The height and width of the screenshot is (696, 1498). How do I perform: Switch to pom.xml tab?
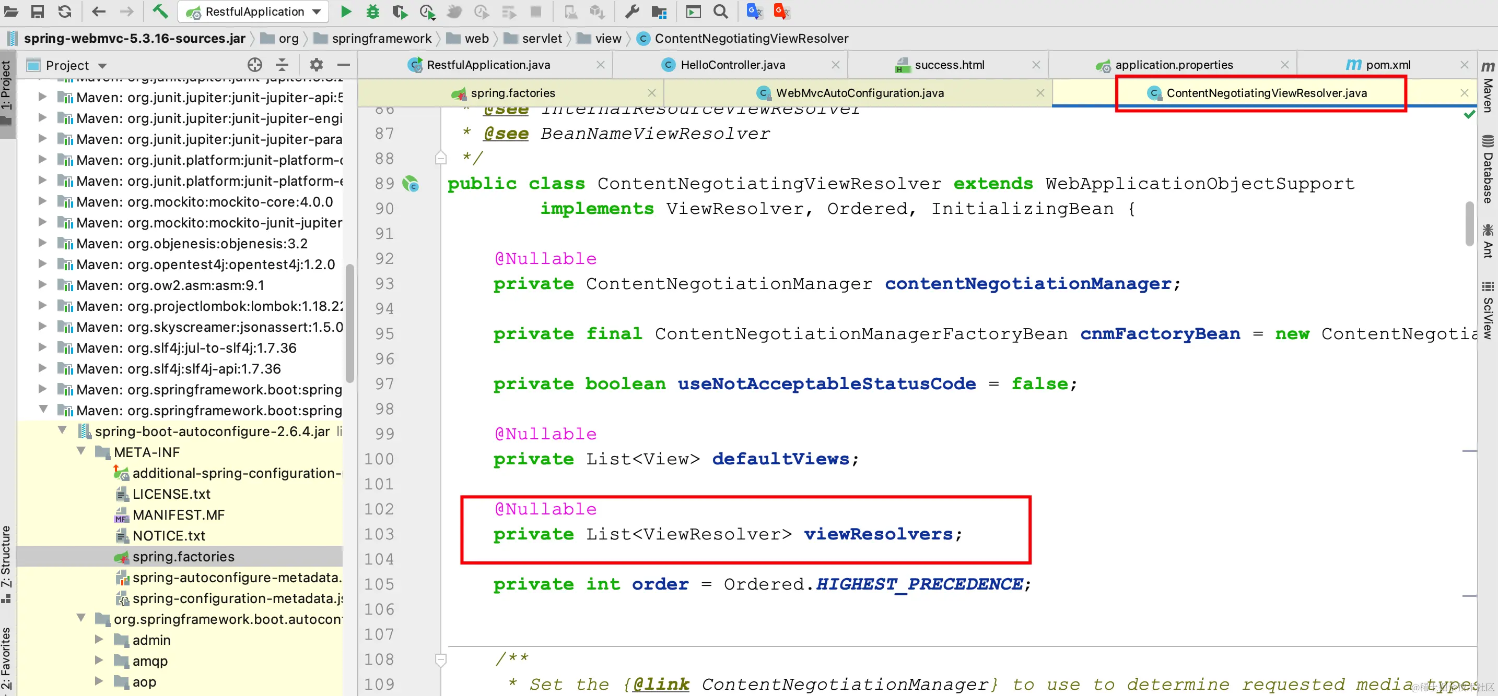point(1387,65)
